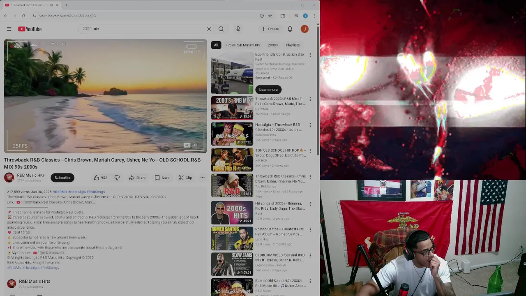Open options menu for TOP OLD SCHOOL HIP HOP

(310, 151)
